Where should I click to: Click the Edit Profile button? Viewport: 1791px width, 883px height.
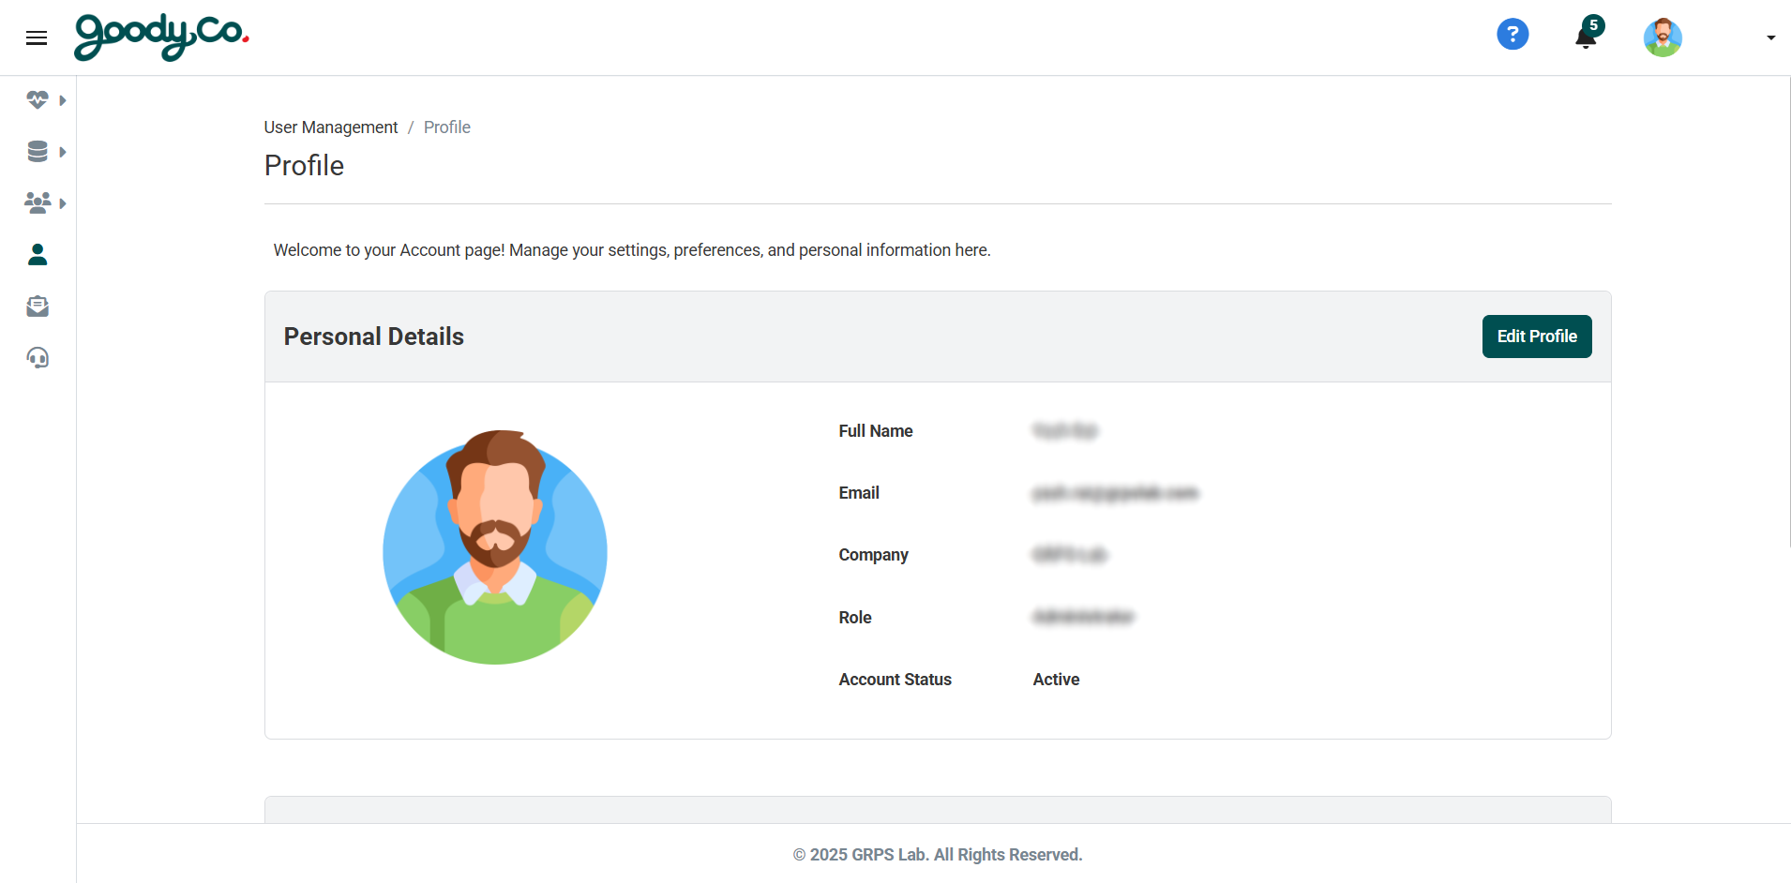click(1536, 336)
